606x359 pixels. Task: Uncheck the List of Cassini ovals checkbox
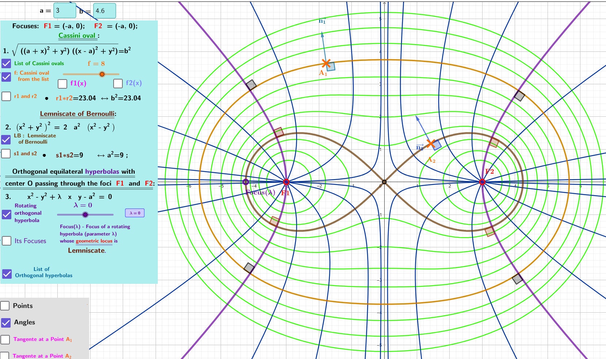(6, 63)
